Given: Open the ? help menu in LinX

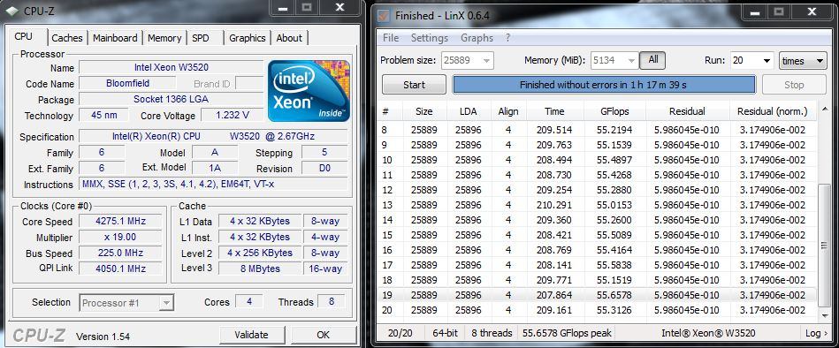Looking at the screenshot, I should [507, 38].
